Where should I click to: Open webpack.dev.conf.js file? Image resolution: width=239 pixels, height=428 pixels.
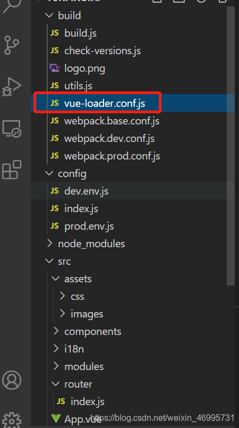click(x=109, y=138)
